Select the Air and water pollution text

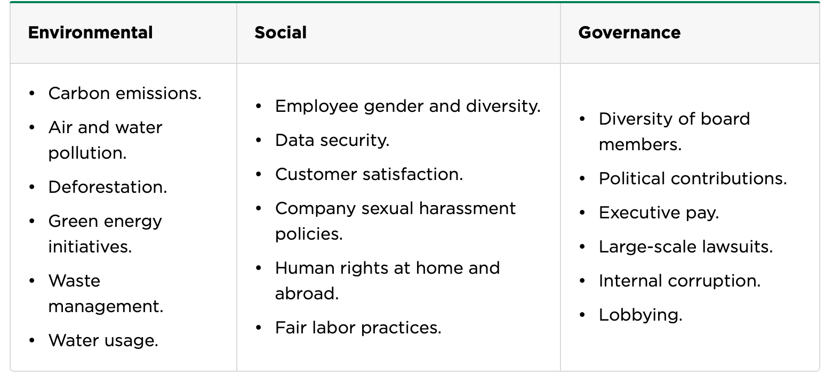pyautogui.click(x=105, y=140)
